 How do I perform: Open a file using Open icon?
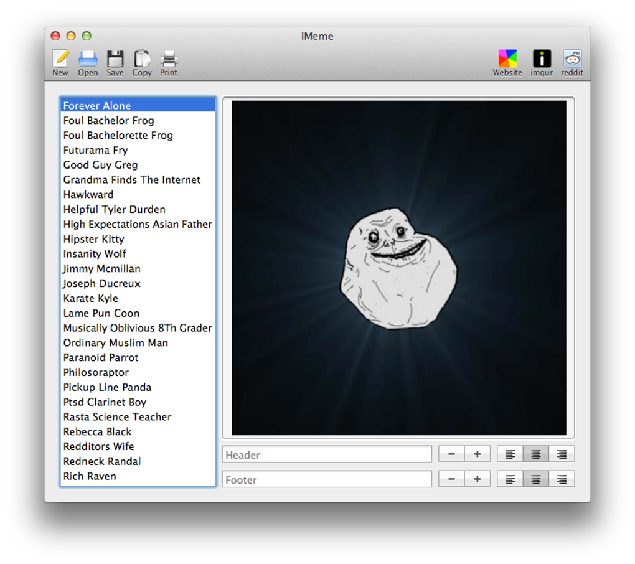[x=88, y=63]
